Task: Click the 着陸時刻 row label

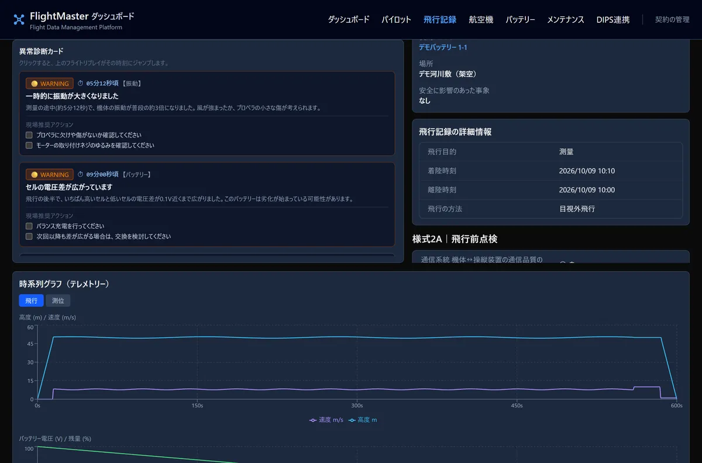Action: (x=442, y=171)
